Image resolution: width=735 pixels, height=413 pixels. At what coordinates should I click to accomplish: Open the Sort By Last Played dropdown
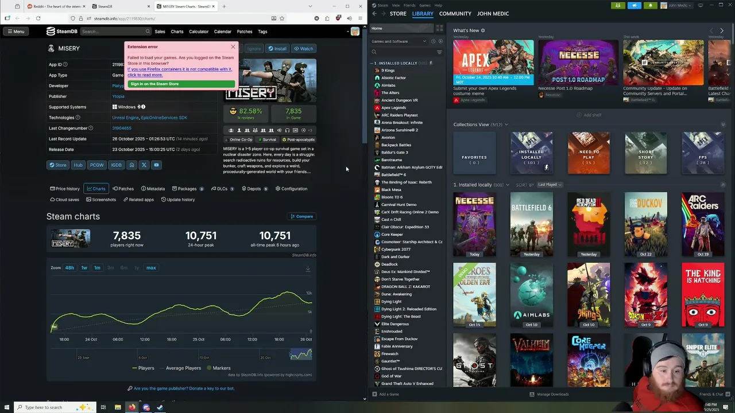(x=550, y=185)
